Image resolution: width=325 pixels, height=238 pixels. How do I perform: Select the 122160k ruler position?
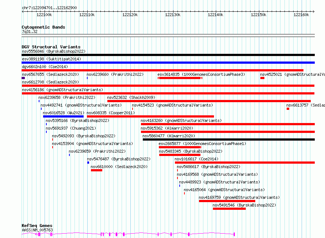[x=301, y=15]
